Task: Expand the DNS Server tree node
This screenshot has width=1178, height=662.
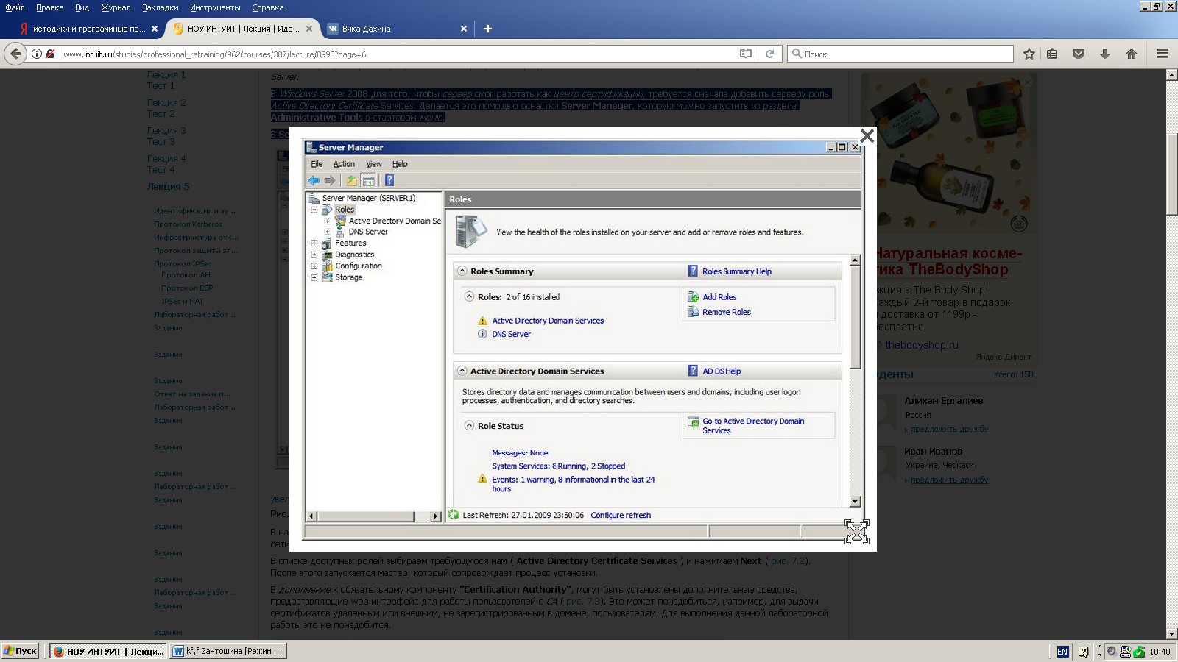Action: [328, 232]
